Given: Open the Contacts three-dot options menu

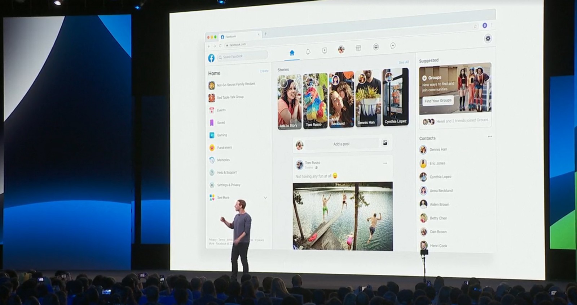Looking at the screenshot, I should pos(489,136).
